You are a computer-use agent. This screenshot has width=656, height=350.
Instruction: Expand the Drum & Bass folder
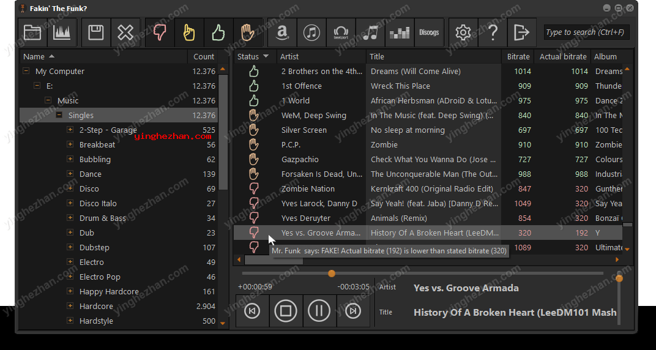pyautogui.click(x=70, y=218)
